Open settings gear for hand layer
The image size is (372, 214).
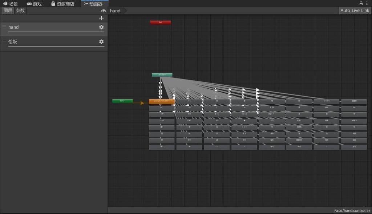point(101,27)
